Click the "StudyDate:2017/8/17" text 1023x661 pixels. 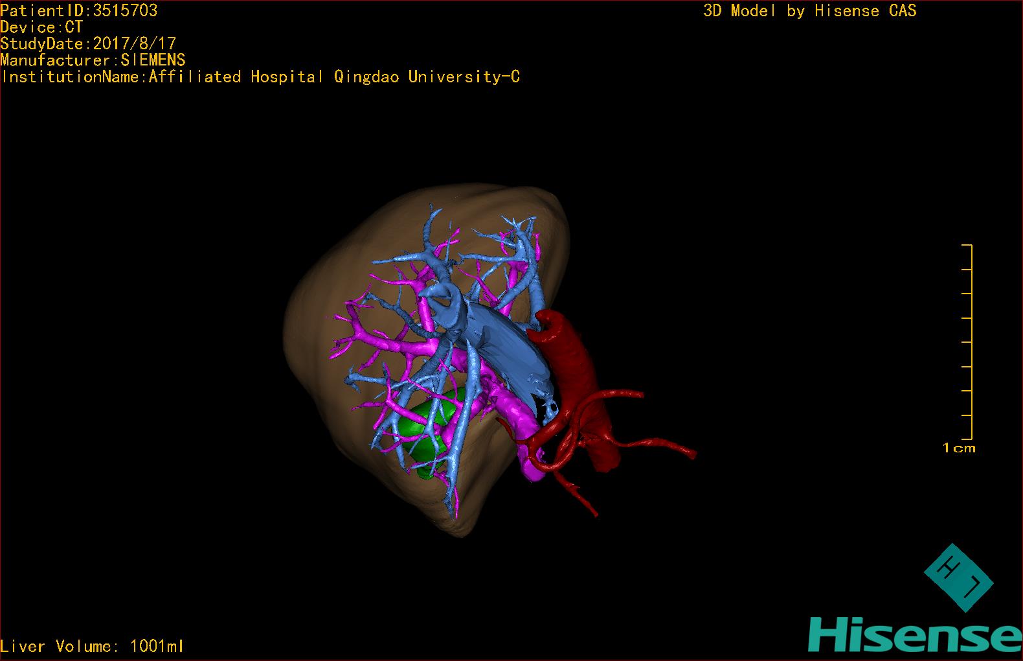coord(88,43)
